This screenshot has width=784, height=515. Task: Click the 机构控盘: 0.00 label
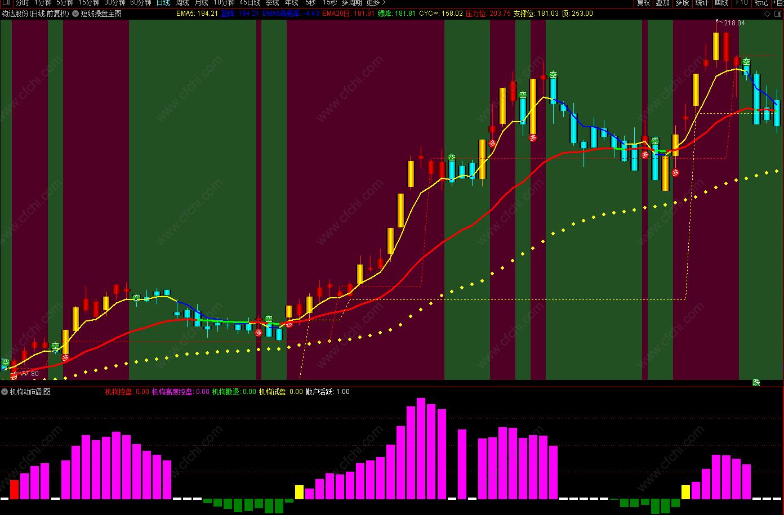point(127,392)
